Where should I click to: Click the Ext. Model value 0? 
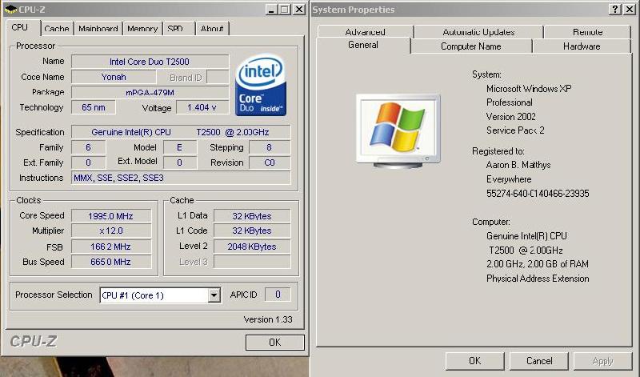click(x=179, y=162)
